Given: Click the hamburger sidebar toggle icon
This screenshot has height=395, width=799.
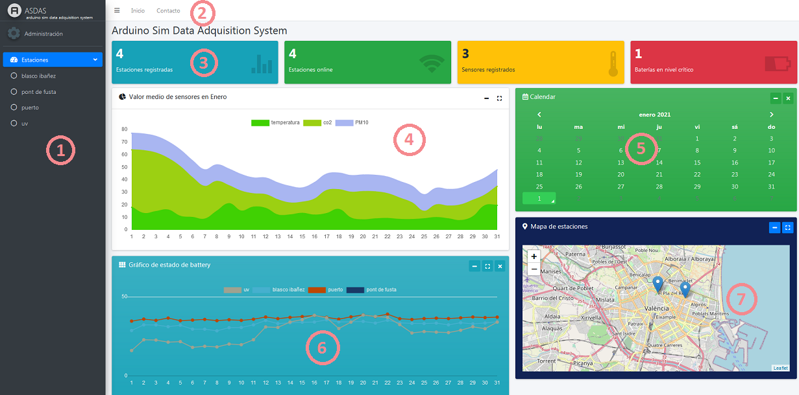Looking at the screenshot, I should point(117,11).
